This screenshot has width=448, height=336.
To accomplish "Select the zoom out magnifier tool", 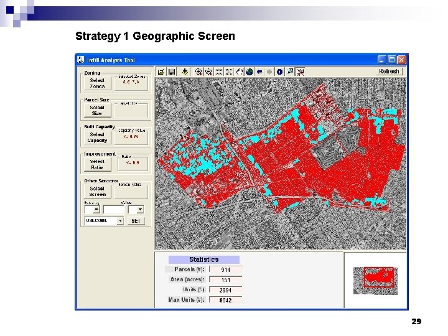I will tap(208, 72).
